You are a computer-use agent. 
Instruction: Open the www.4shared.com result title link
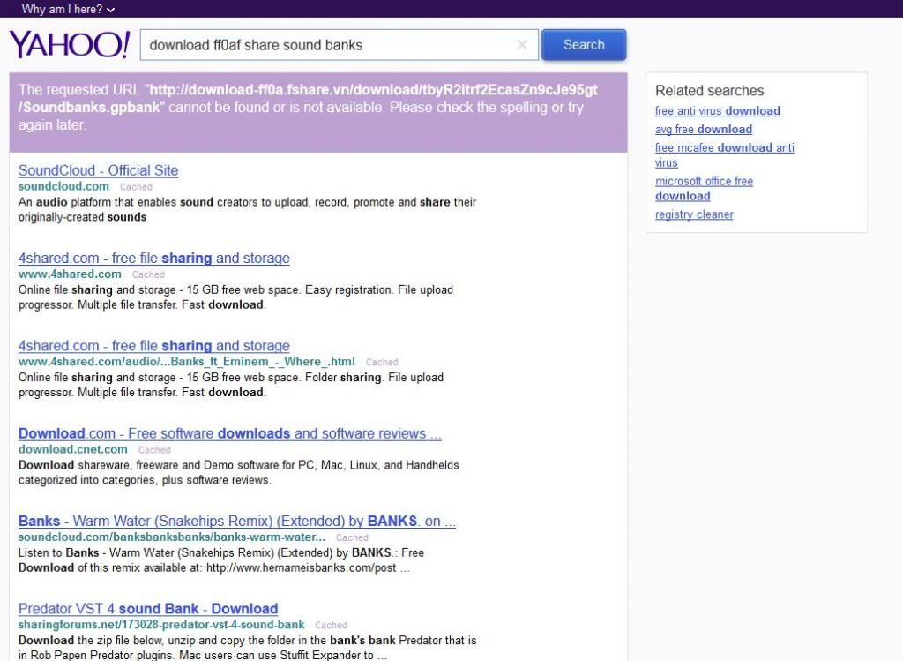click(153, 259)
